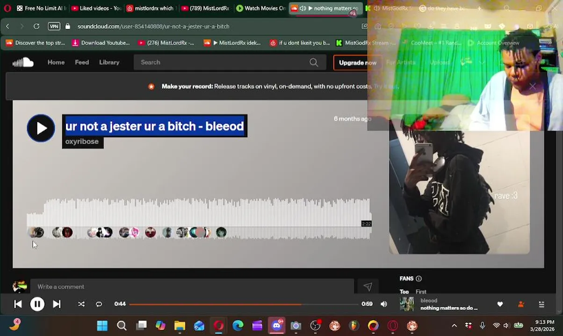Click the Upgrade now button
563x336 pixels.
(x=357, y=63)
